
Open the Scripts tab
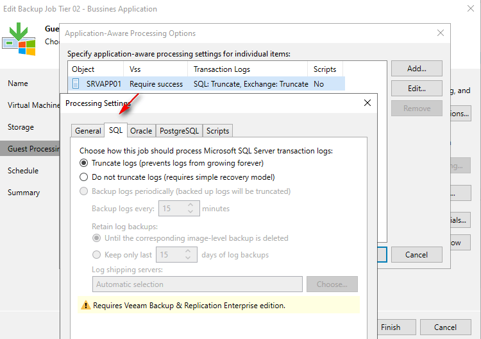217,130
